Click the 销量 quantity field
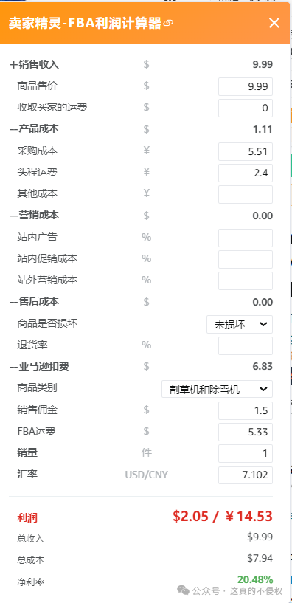The height and width of the screenshot is (603, 292). pos(246,453)
